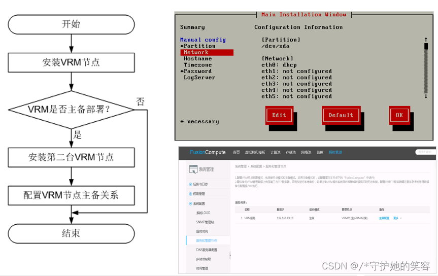Open 超时时间 in the sidebar
The height and width of the screenshot is (276, 438).
[202, 231]
